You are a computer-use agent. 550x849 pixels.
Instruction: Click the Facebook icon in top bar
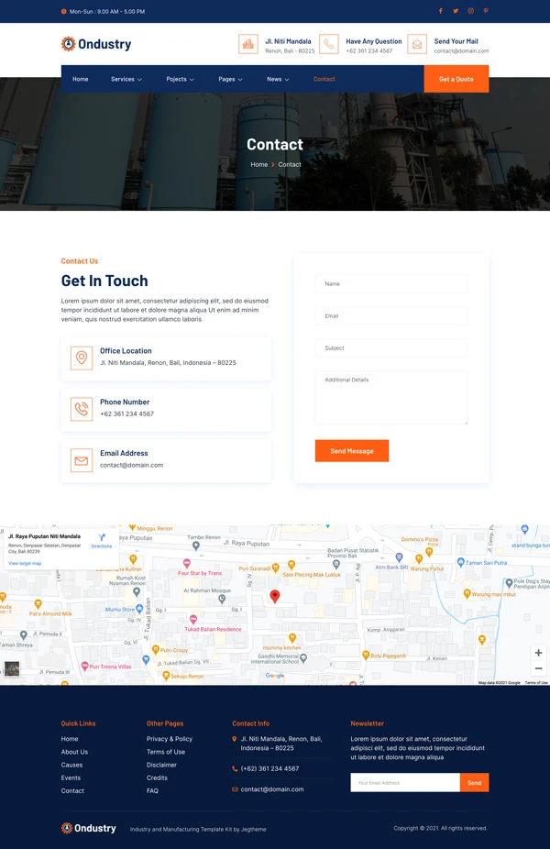pyautogui.click(x=440, y=11)
